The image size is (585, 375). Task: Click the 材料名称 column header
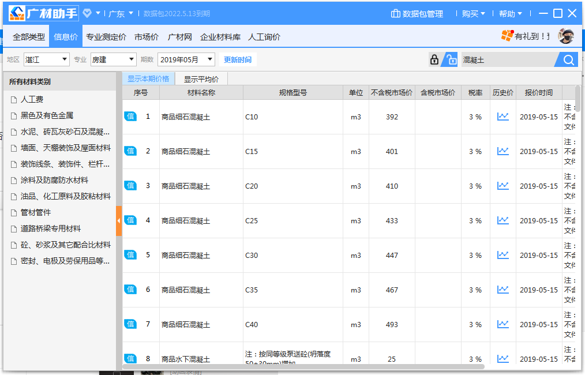tap(201, 92)
